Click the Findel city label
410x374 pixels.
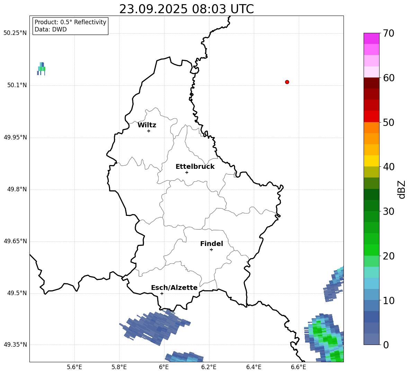coord(212,244)
